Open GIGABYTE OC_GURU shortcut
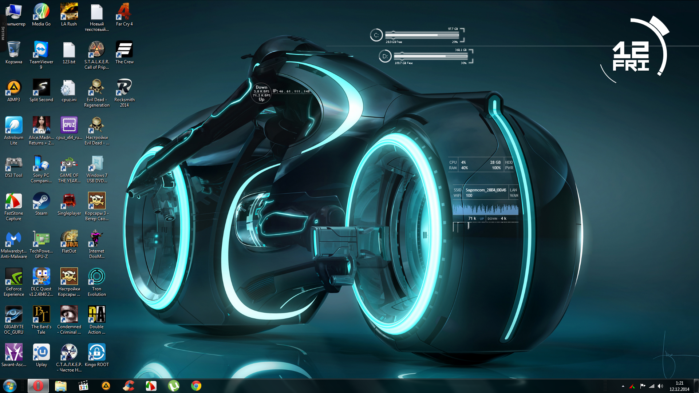699x393 pixels. (x=13, y=321)
